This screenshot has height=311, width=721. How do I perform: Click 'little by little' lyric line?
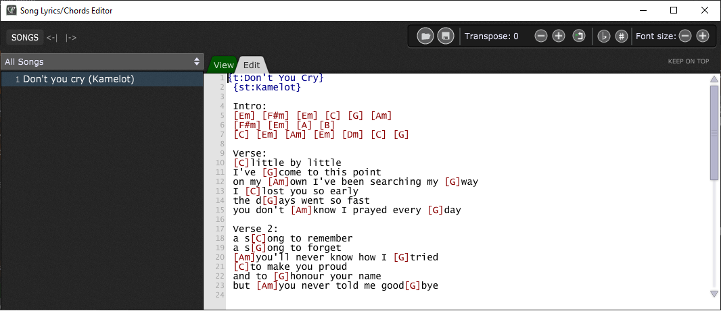coord(296,163)
